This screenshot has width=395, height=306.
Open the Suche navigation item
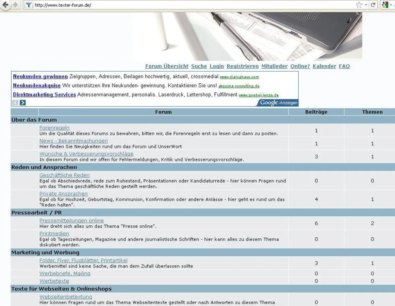199,66
